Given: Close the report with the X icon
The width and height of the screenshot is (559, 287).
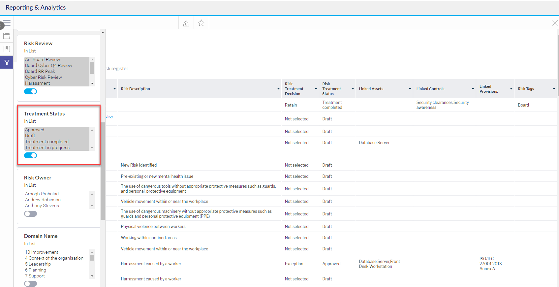Looking at the screenshot, I should pyautogui.click(x=555, y=23).
